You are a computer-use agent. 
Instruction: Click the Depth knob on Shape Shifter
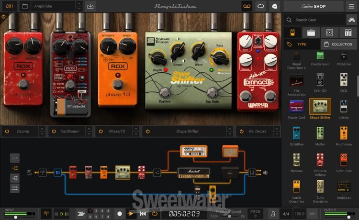click(x=157, y=58)
